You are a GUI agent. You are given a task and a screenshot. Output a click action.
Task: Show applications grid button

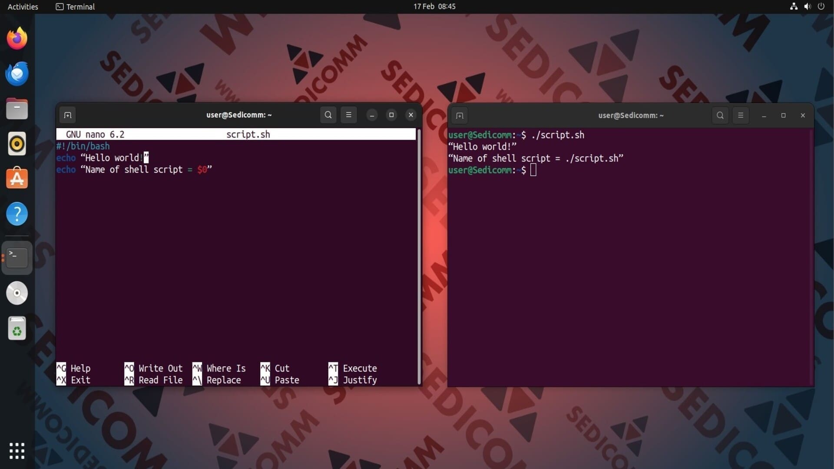17,451
